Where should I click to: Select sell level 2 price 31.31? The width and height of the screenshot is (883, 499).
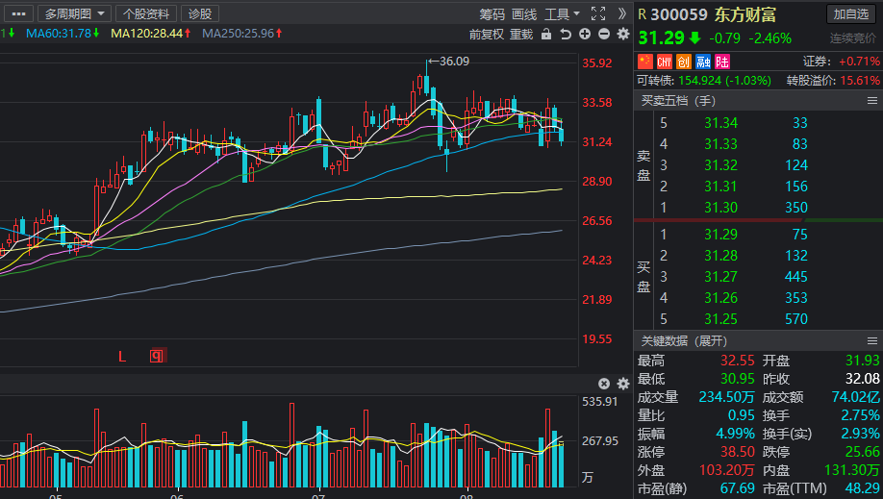click(720, 187)
